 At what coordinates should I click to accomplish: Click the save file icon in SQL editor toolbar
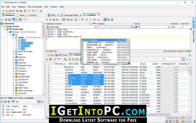pos(68,20)
